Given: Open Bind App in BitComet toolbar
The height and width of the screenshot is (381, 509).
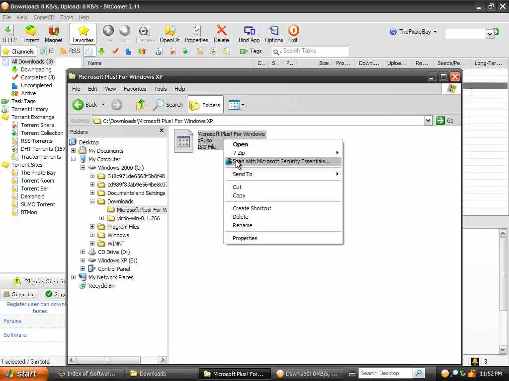Looking at the screenshot, I should (249, 34).
